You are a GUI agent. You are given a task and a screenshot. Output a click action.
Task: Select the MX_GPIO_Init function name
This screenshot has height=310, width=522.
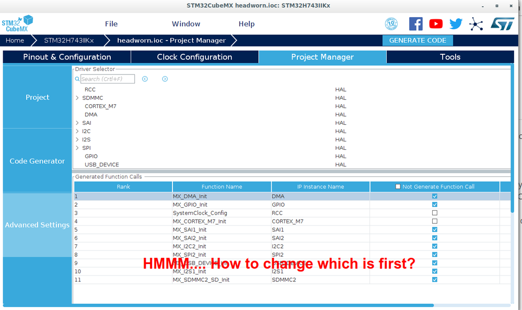(x=190, y=205)
